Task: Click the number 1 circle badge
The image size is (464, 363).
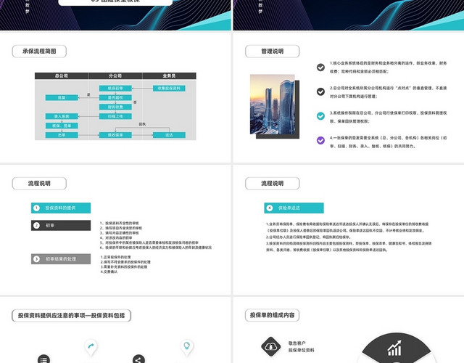Action: [x=36, y=208]
